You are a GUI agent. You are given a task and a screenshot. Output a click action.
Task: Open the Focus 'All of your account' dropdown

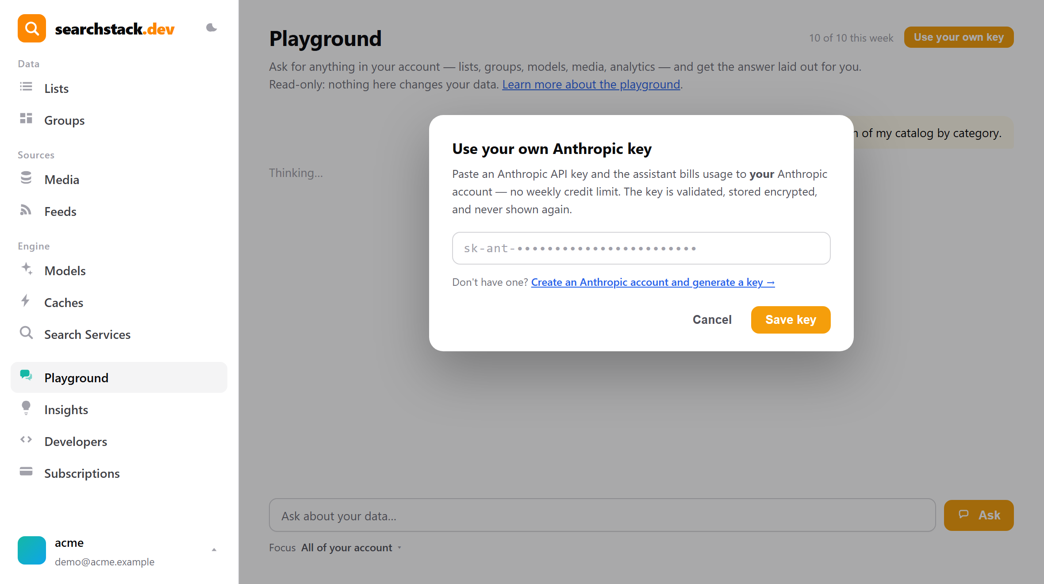point(352,548)
